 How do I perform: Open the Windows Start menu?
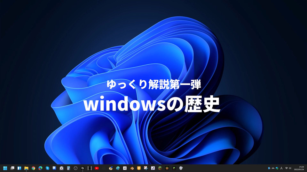click(x=5, y=168)
